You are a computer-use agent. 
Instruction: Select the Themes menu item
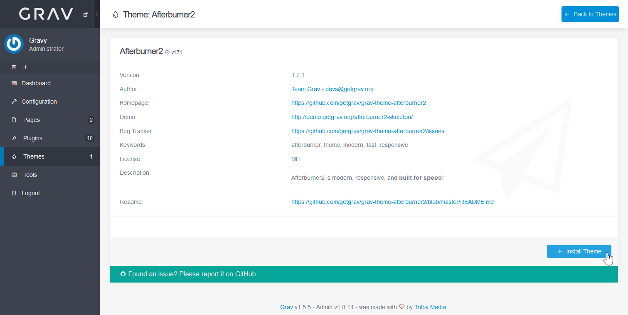tap(50, 156)
